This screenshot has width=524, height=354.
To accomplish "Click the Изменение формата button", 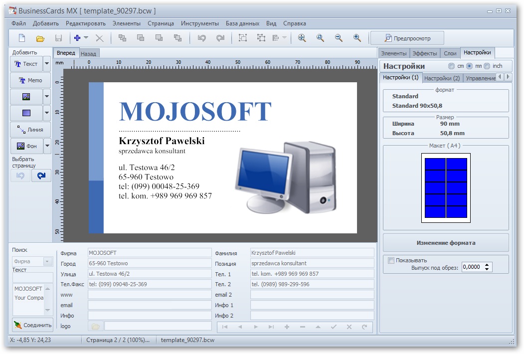I will (446, 243).
